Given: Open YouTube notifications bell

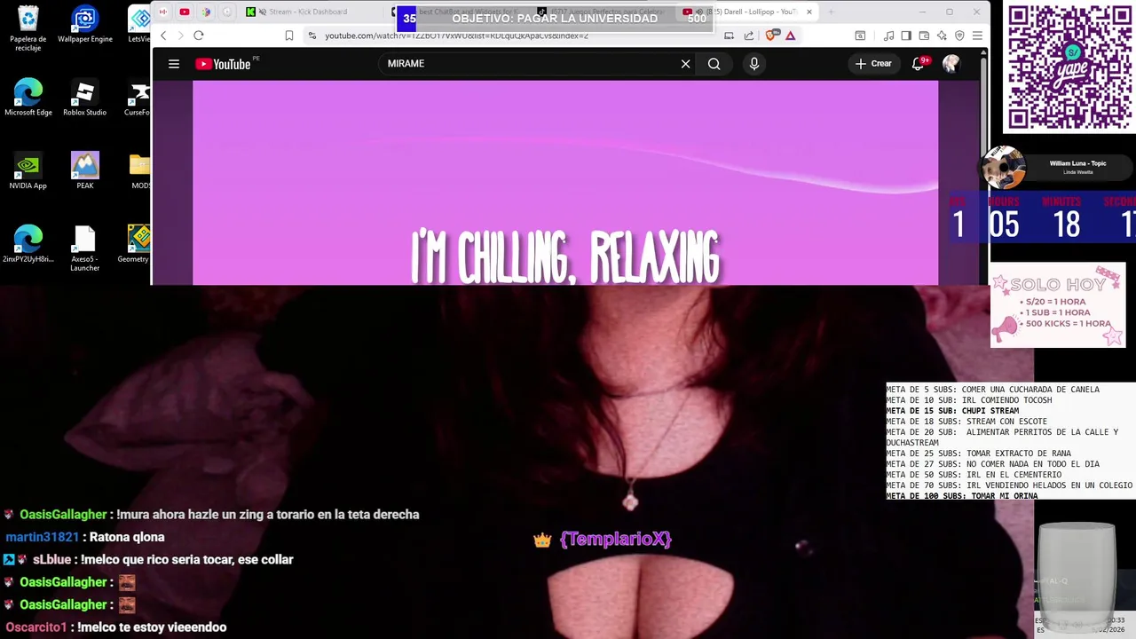Looking at the screenshot, I should pyautogui.click(x=919, y=64).
